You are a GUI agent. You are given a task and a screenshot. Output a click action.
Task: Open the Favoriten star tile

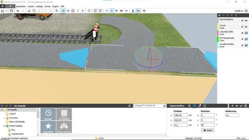(48, 127)
